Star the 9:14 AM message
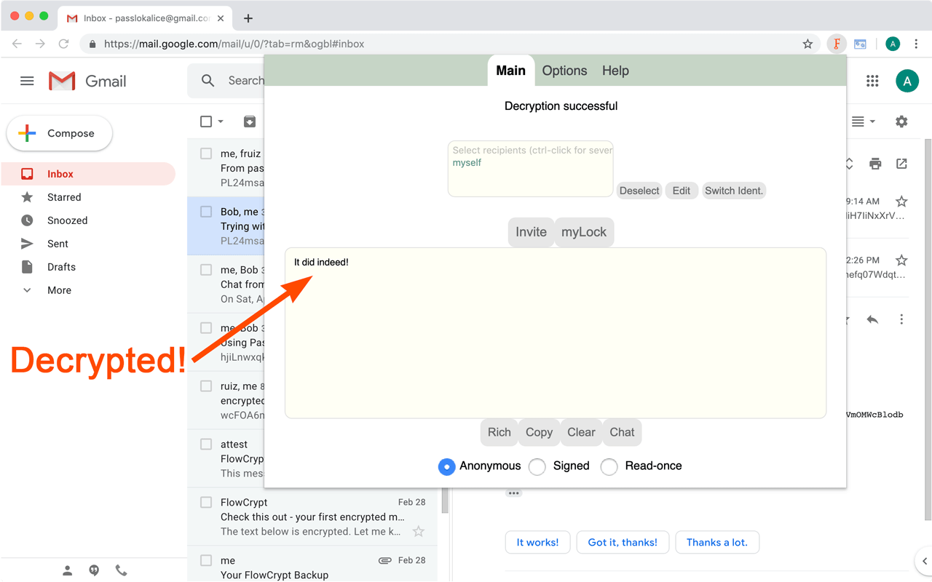 [901, 202]
